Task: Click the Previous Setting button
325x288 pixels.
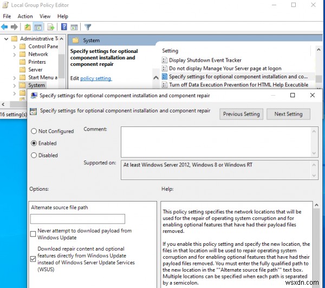Action: pyautogui.click(x=241, y=114)
